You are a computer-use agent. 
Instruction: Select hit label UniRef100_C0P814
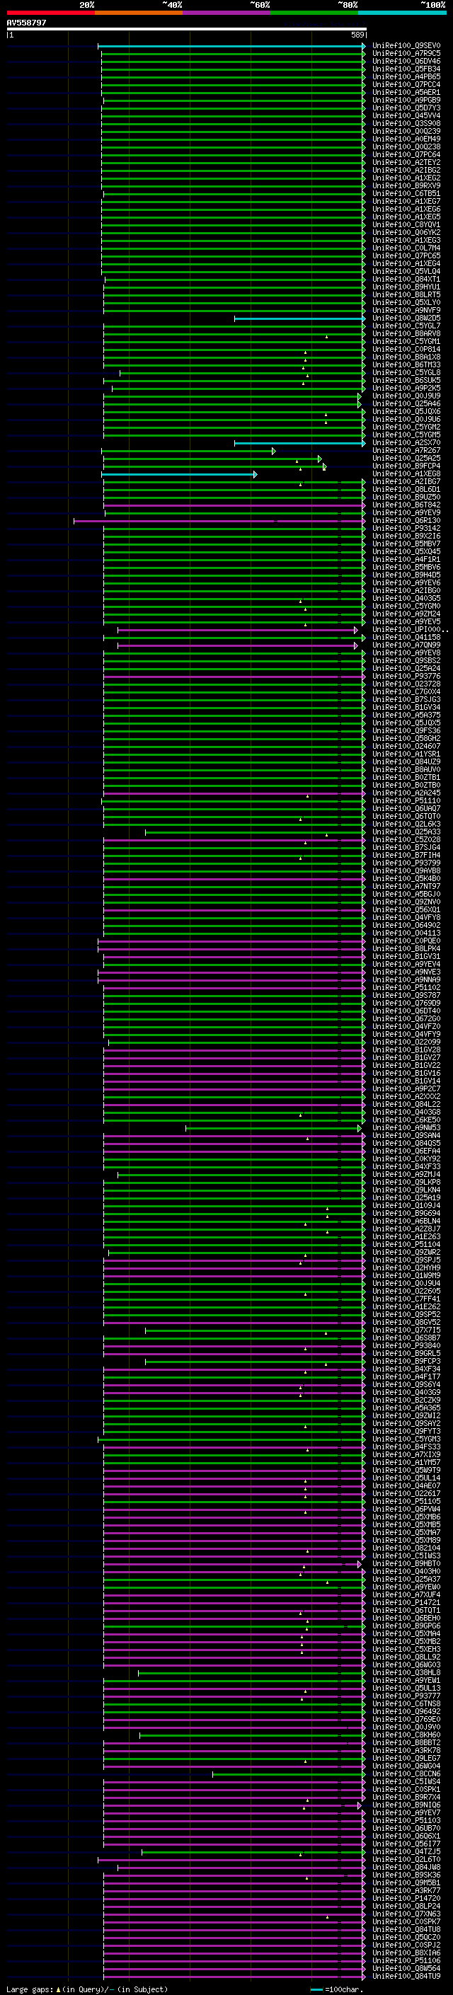[406, 350]
